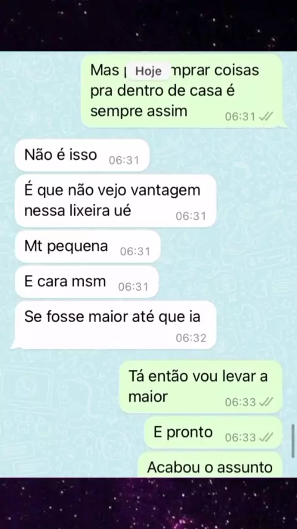Click the 06:31 timestamp next to 'Mt pequena'
Screen dimensions: 297x529
pos(135,251)
